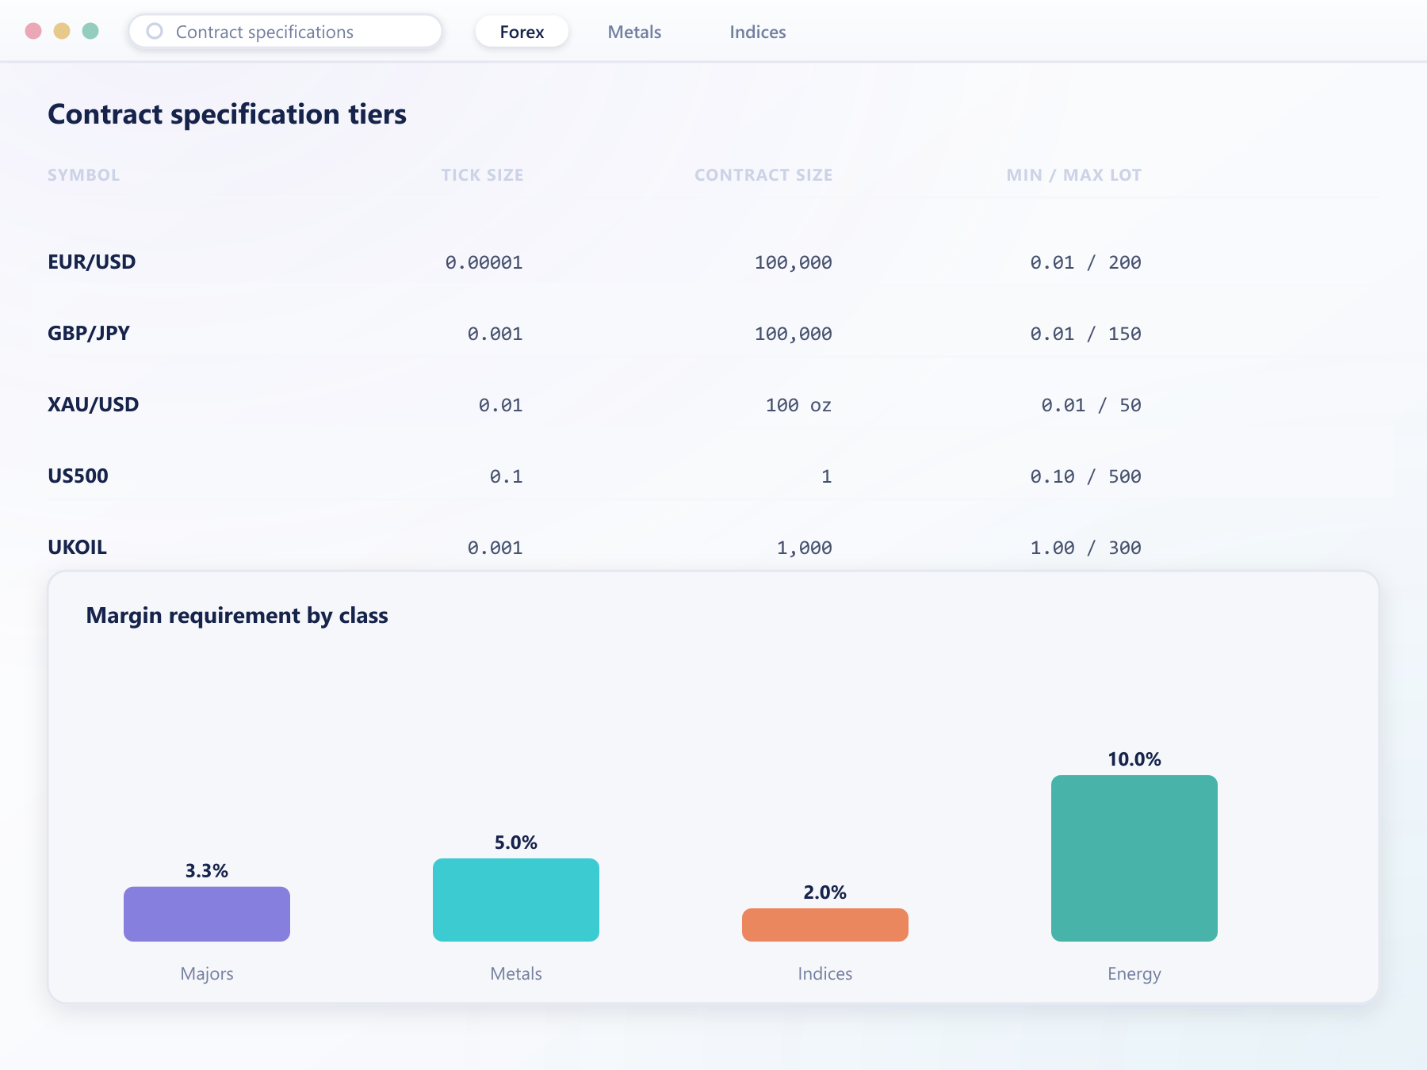Click the Contract specifications search field
Image resolution: width=1427 pixels, height=1070 pixels.
285,32
